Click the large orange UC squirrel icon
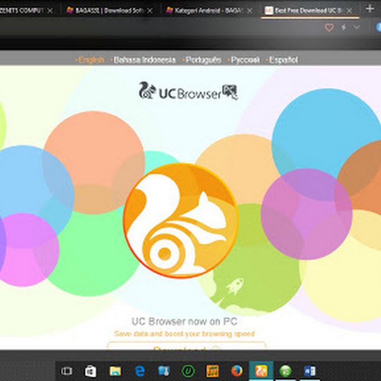381x381 pixels. pyautogui.click(x=180, y=221)
